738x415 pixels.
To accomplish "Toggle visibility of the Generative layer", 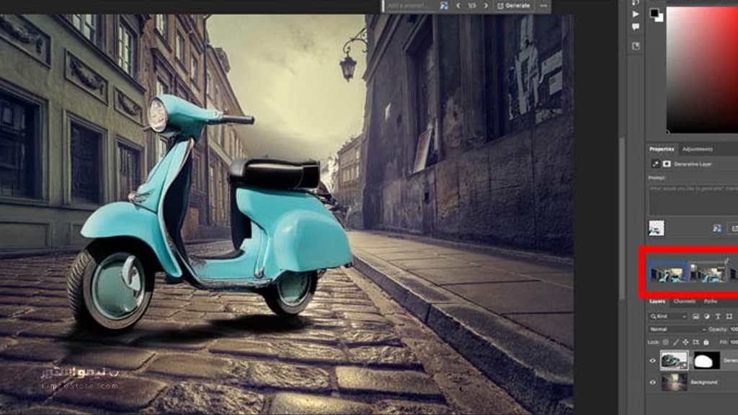I will [x=652, y=361].
